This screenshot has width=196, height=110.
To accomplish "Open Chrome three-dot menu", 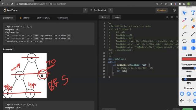I will (193, 4).
